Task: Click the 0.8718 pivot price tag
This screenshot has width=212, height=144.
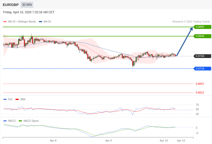Action: pos(203,68)
